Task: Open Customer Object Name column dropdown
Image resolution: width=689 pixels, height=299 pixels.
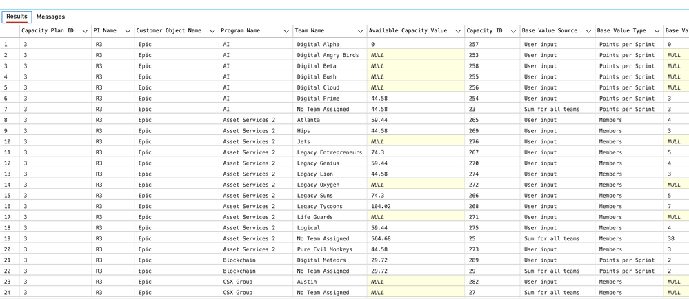Action: point(212,31)
